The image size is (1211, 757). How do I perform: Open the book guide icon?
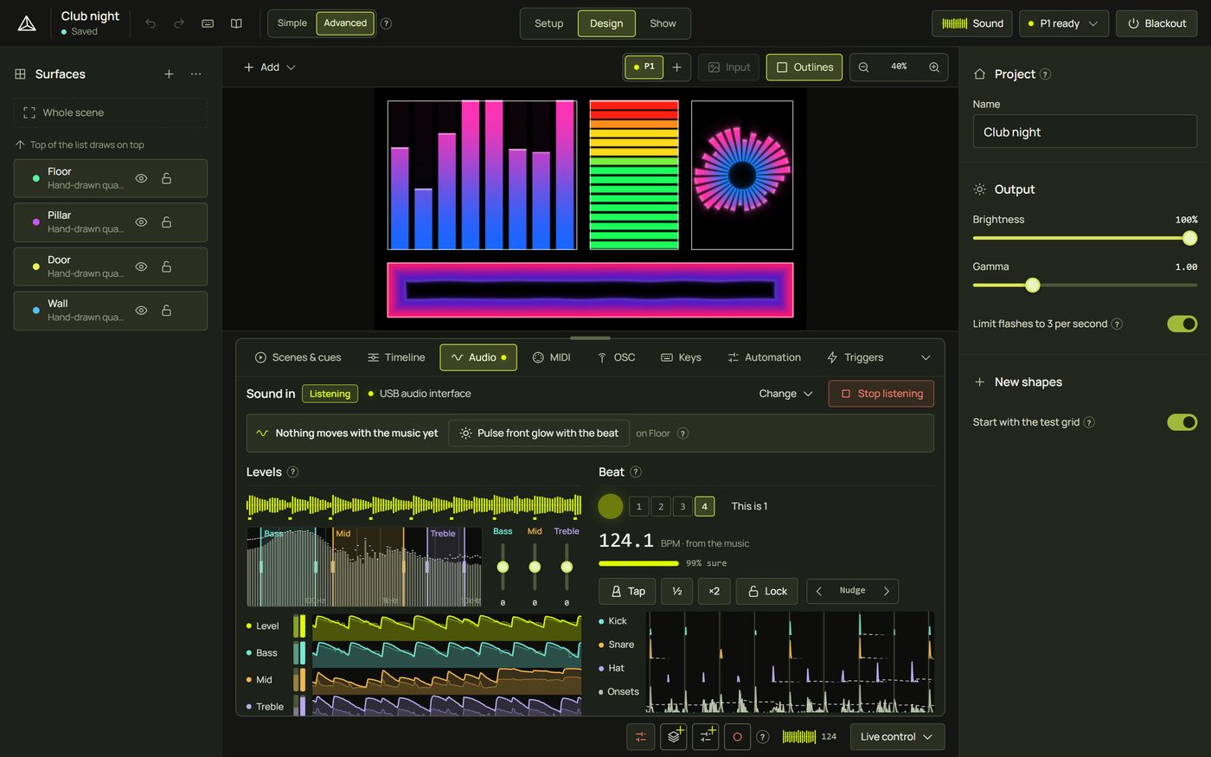pos(236,23)
